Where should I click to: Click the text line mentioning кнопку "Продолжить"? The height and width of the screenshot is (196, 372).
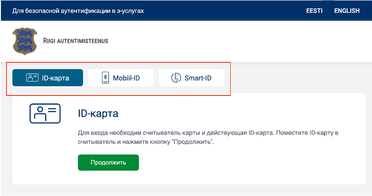(146, 142)
